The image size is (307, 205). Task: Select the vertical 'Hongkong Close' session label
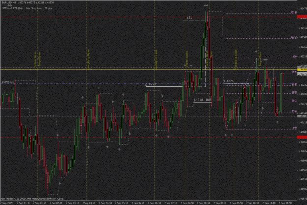pyautogui.click(x=236, y=59)
